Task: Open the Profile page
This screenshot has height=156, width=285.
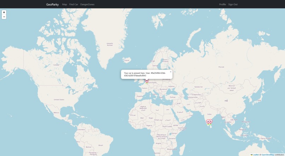Action: pos(222,4)
